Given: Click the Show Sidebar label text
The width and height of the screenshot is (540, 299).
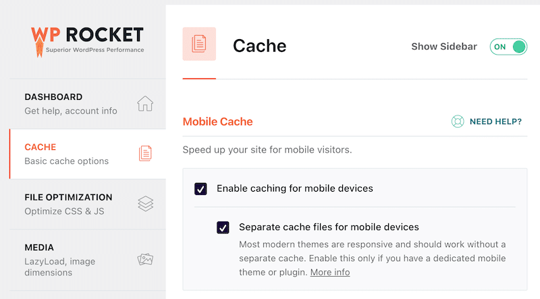Looking at the screenshot, I should point(444,47).
